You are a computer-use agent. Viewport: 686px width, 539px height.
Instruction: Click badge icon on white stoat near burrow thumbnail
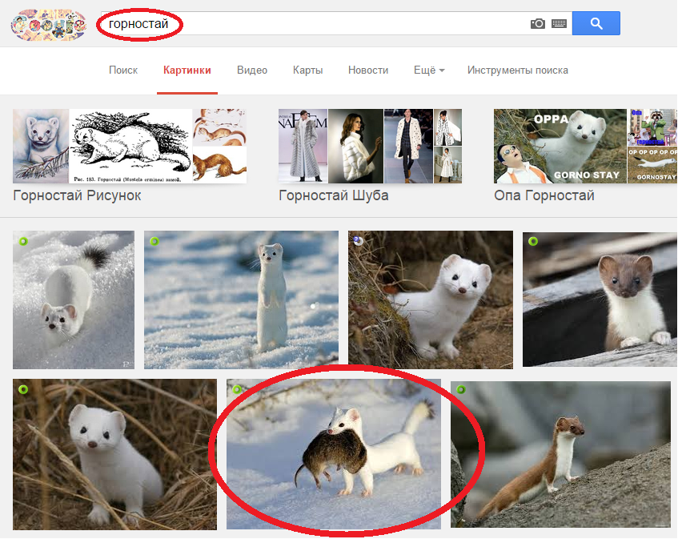358,240
